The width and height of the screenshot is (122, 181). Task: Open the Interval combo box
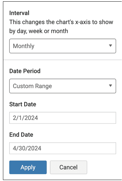coord(63,46)
